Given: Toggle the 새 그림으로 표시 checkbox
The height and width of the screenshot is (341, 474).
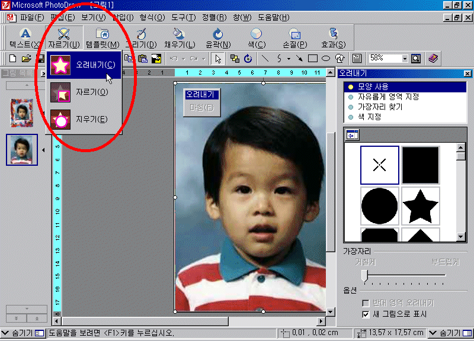Looking at the screenshot, I should (x=366, y=314).
